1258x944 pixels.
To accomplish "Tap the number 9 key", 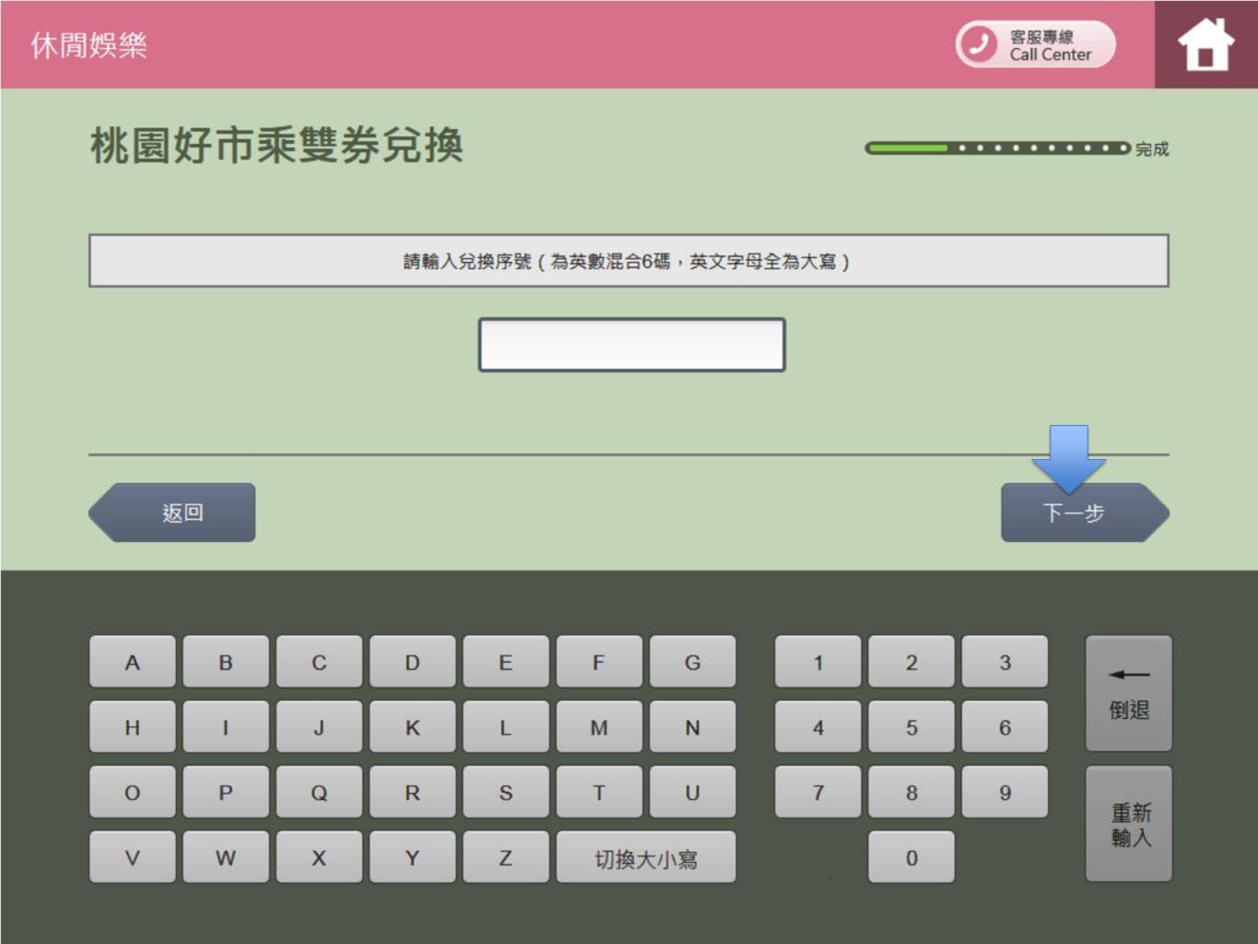I will coord(1005,793).
